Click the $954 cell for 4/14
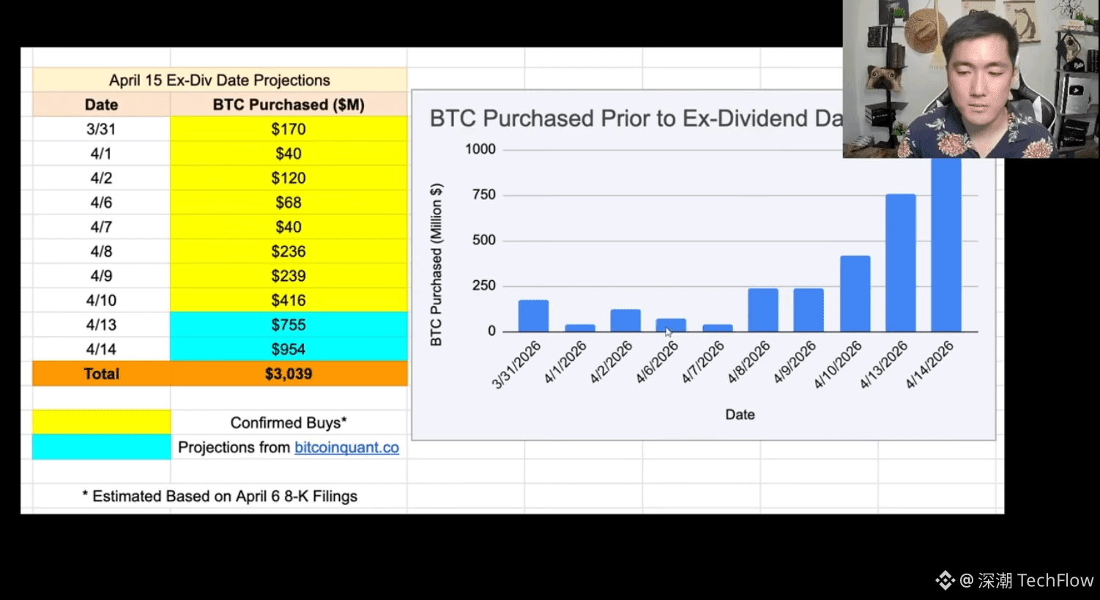This screenshot has height=600, width=1100. tap(289, 349)
